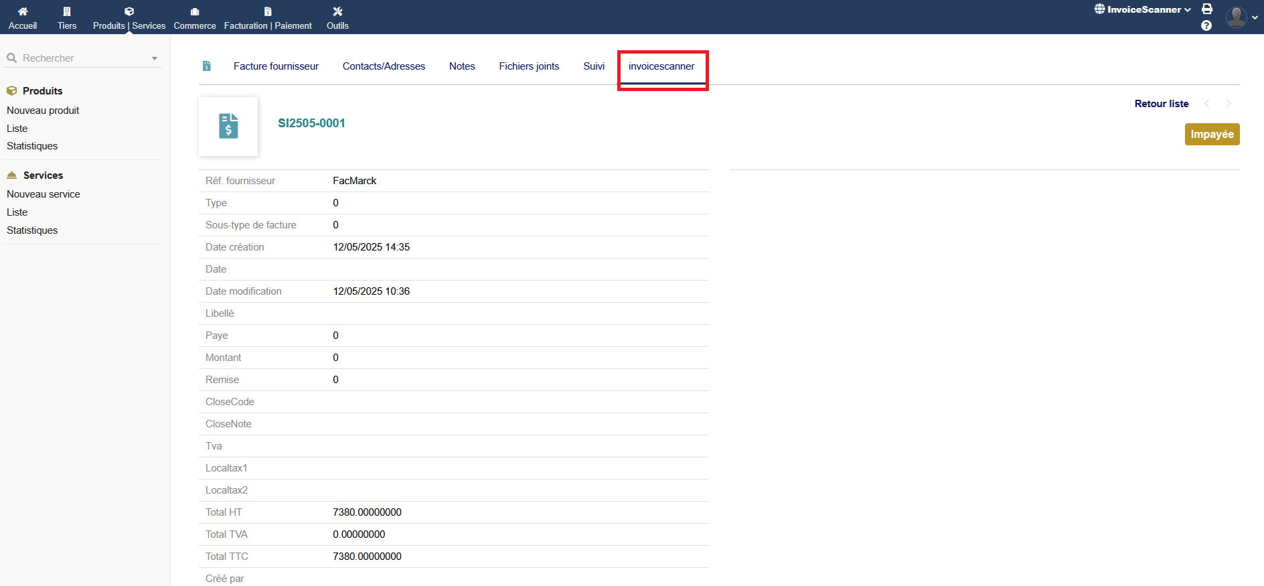Click the large supplier invoice thumbnail

[x=228, y=126]
